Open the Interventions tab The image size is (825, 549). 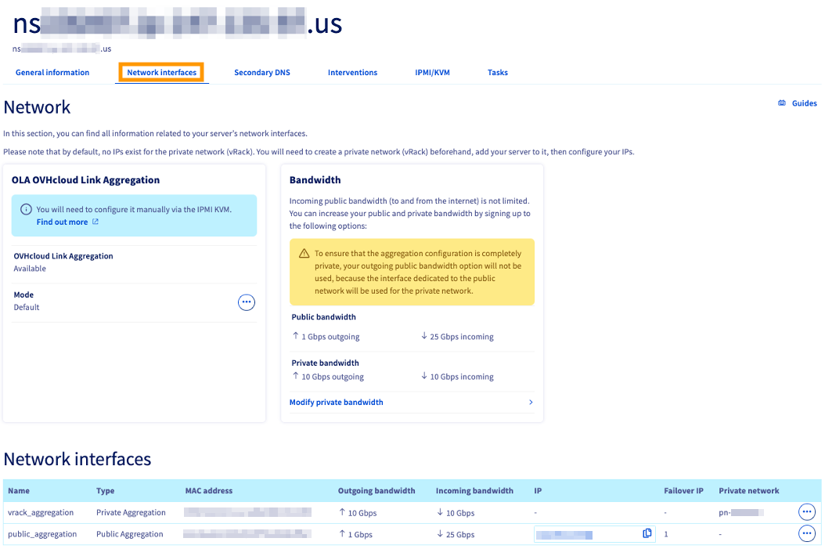point(352,73)
